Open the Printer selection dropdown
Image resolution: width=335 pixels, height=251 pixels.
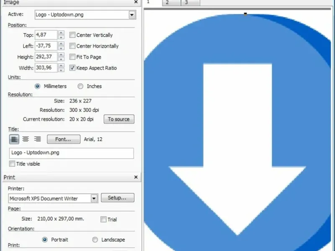94,198
